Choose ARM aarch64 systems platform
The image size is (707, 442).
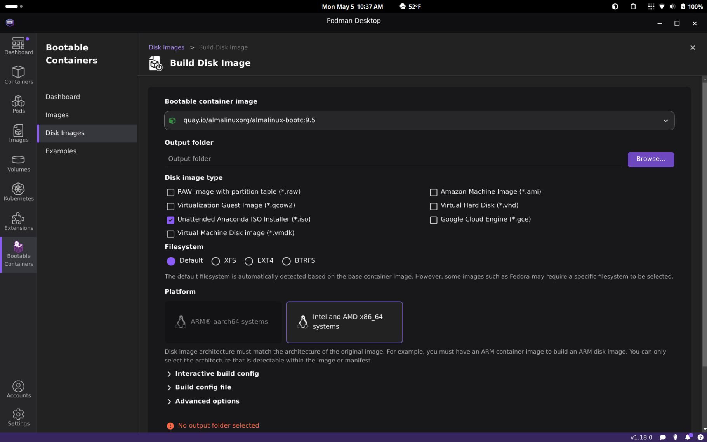point(223,322)
